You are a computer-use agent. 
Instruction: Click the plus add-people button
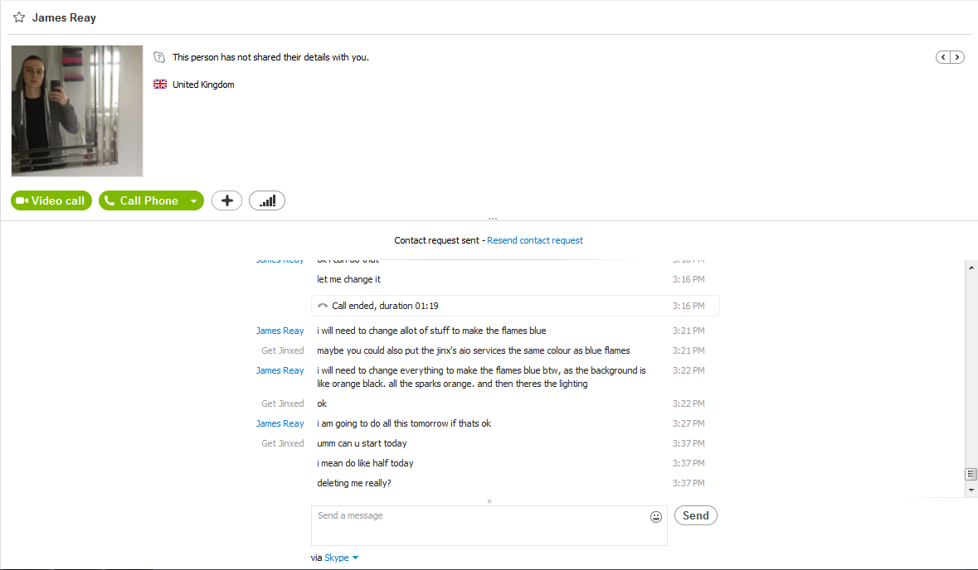(x=227, y=200)
